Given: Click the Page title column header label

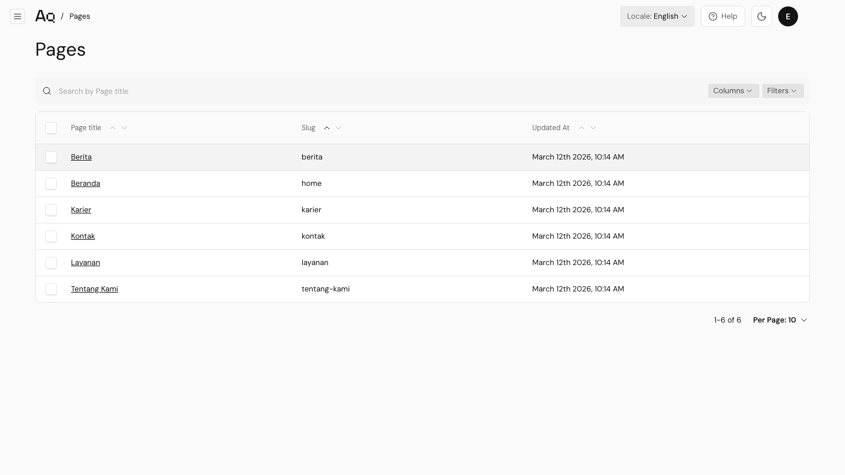Looking at the screenshot, I should pyautogui.click(x=86, y=128).
